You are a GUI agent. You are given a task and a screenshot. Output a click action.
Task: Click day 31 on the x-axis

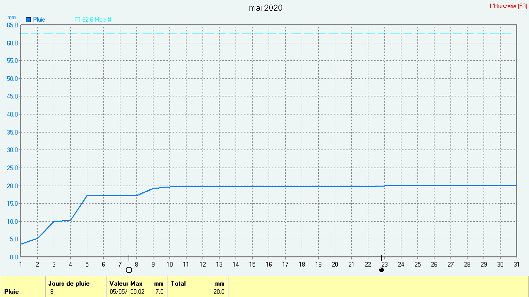click(517, 265)
